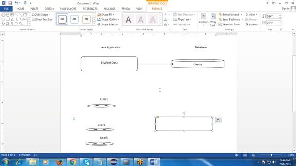
Task: Click Sign in link
Action: click(285, 9)
